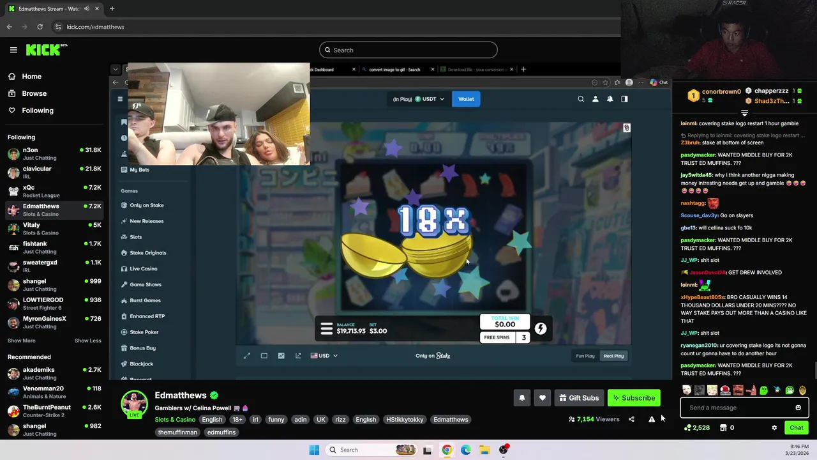Click the Stake search magnifier icon

(581, 99)
